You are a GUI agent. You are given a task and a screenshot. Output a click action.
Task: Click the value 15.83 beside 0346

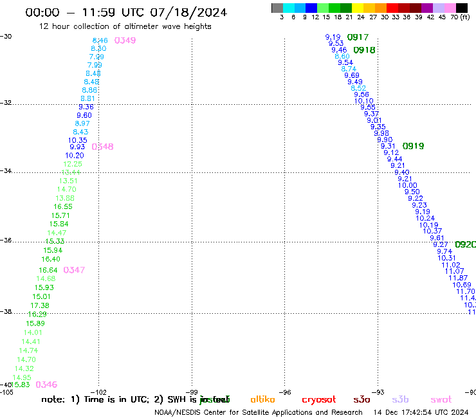[x=21, y=385]
